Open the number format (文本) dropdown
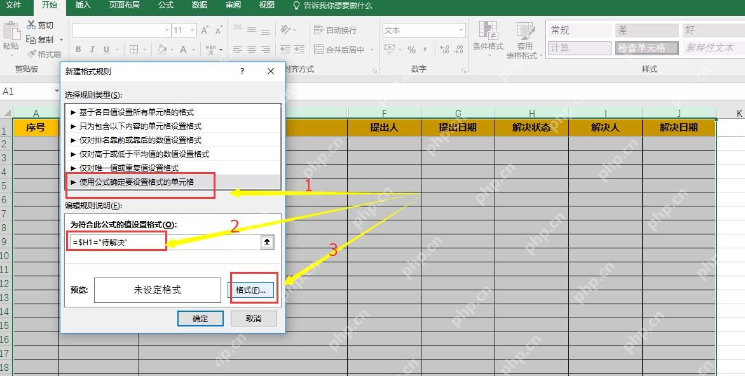This screenshot has height=376, width=745. [x=461, y=30]
